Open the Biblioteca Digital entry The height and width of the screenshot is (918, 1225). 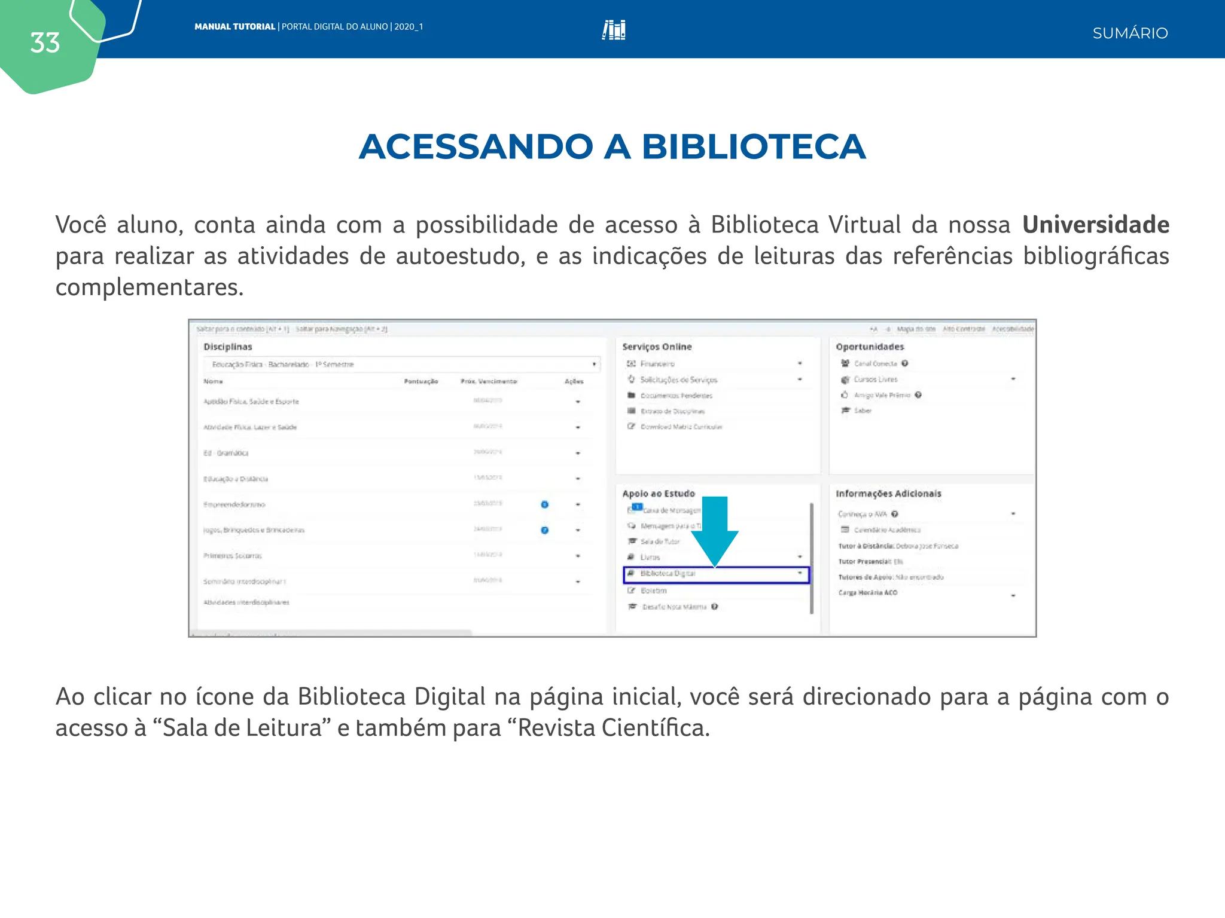716,574
